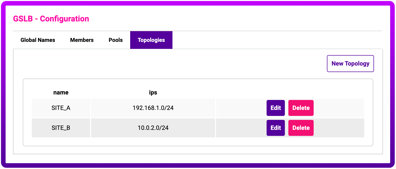
Task: Open the Members tab
Action: (82, 40)
